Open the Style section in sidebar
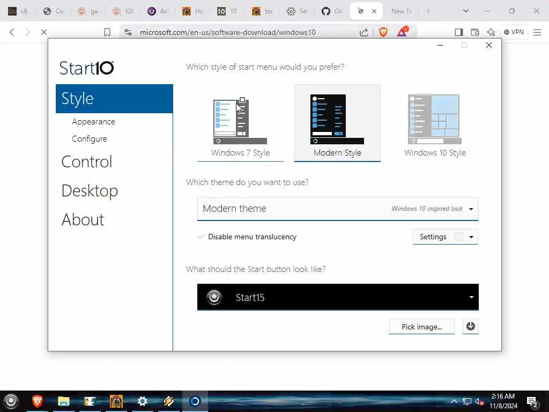 (114, 99)
